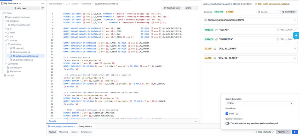The height and width of the screenshot is (136, 299).
Task: Click the file list filter icon
Action: 43,8
